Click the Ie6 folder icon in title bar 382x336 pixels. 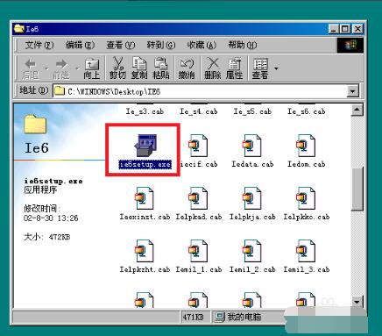pos(19,29)
